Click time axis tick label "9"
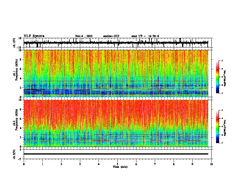Viewport: 238px width, 184px height. point(192,164)
